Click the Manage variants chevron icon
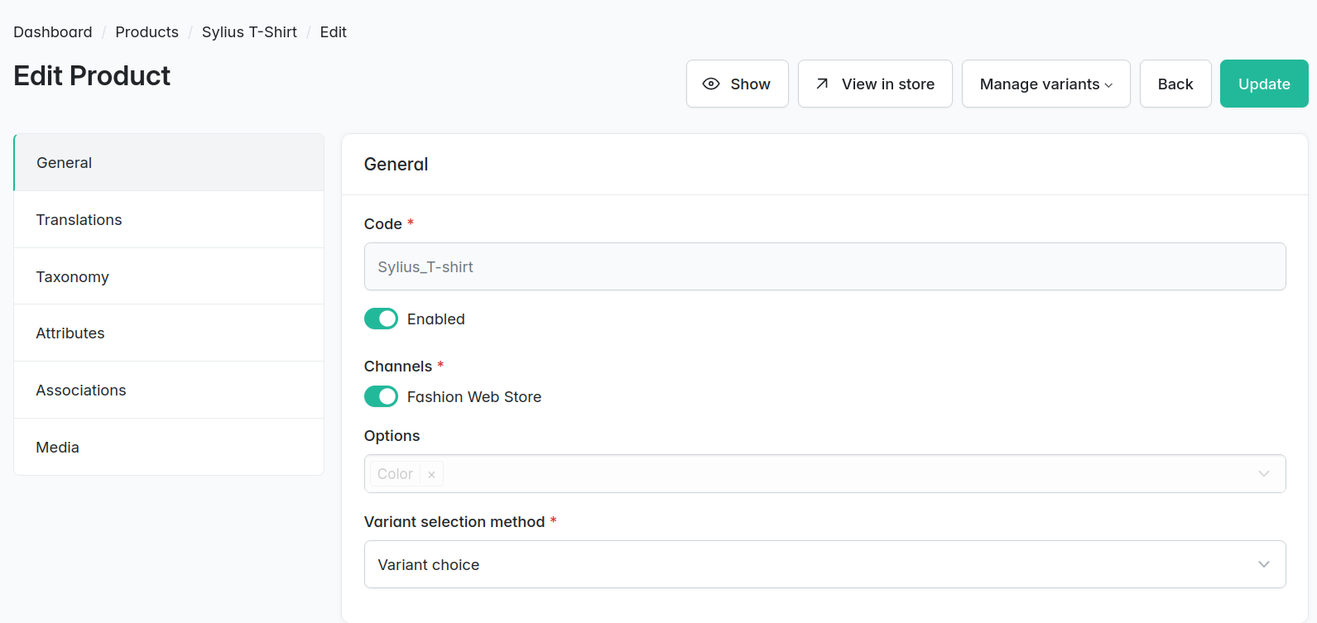Screen dimensions: 1317x623 [1108, 85]
